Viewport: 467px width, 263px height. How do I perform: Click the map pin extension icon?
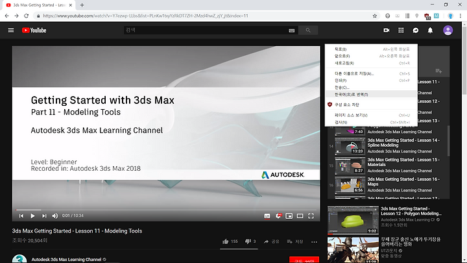coord(417,16)
